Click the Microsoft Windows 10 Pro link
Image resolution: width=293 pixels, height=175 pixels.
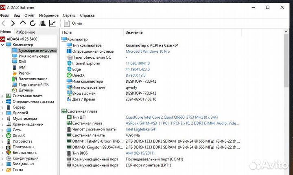pyautogui.click(x=147, y=51)
